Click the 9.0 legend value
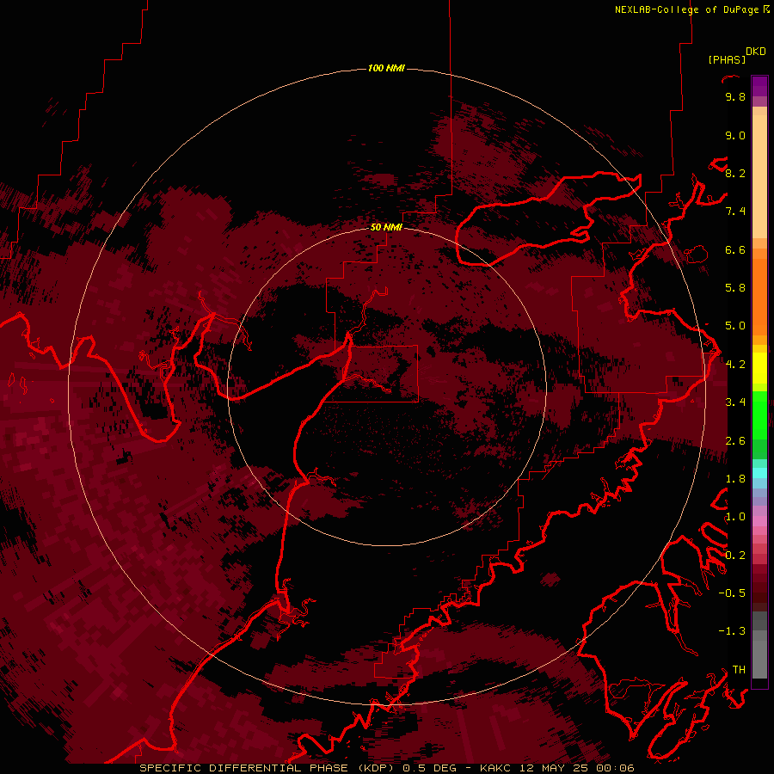 pyautogui.click(x=735, y=135)
